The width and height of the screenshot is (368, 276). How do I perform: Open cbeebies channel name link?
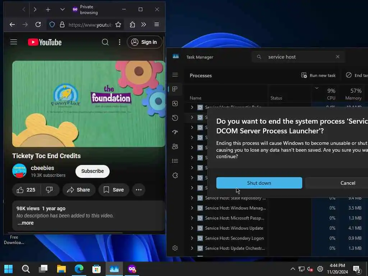pyautogui.click(x=42, y=168)
